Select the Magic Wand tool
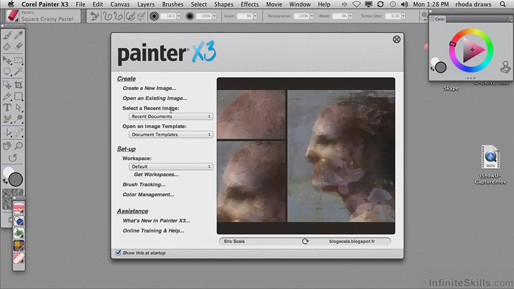Viewport: 514px width, 289px height. coord(19,71)
